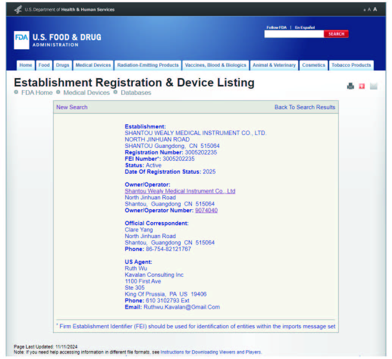392x359 pixels.
Task: Click the HHS eagle logo icon
Action: pyautogui.click(x=18, y=9)
